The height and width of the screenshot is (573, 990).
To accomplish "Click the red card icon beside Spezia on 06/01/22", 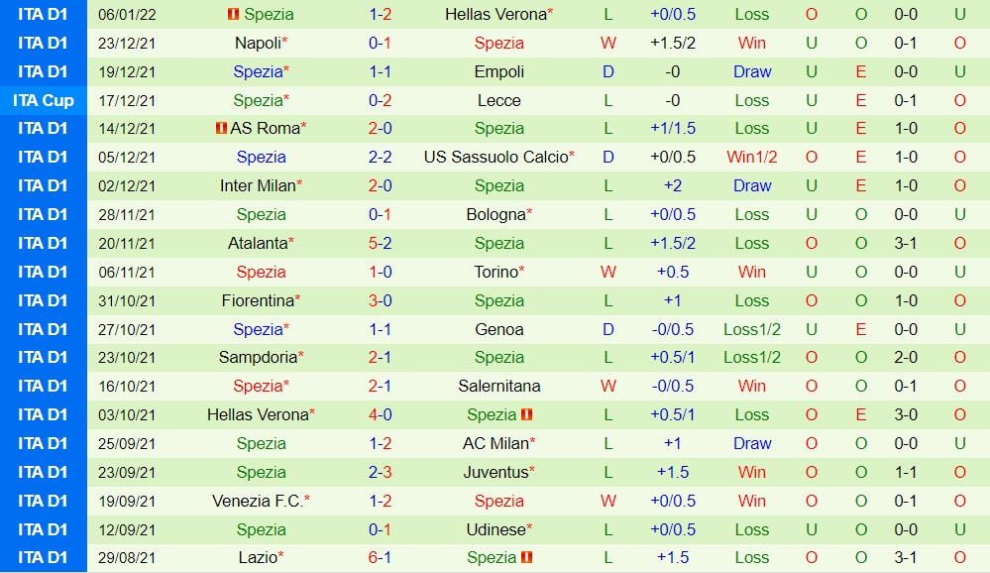I will tap(233, 15).
